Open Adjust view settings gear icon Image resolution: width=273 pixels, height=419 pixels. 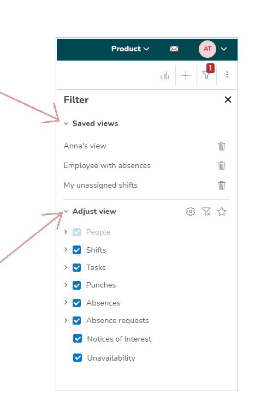click(x=191, y=212)
